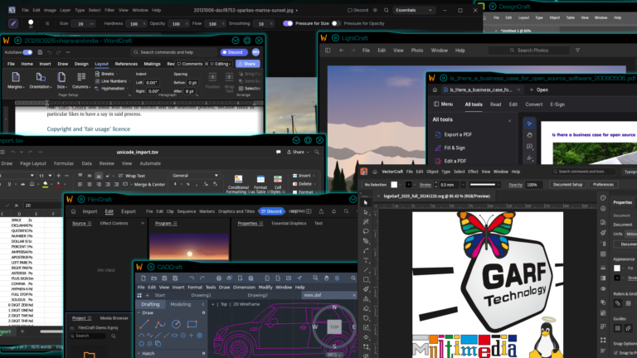Click the Share button in WordCraft
This screenshot has width=637, height=358.
pyautogui.click(x=247, y=64)
